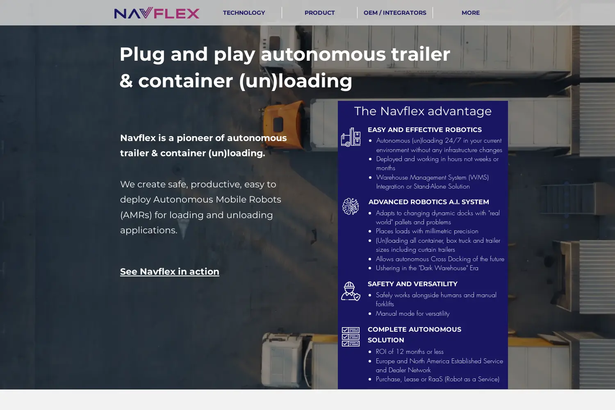Open the Technology menu
The height and width of the screenshot is (410, 615).
244,13
